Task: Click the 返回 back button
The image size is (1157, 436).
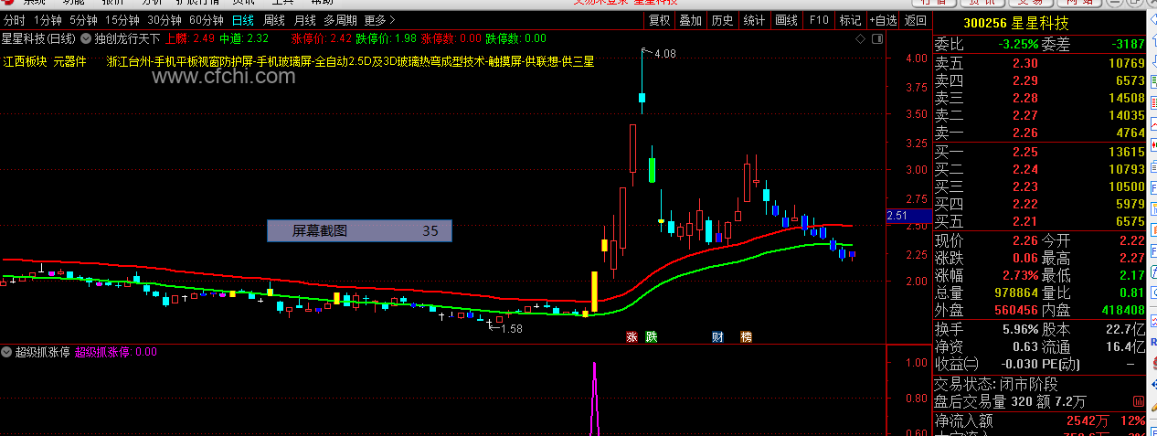Action: pyautogui.click(x=915, y=20)
